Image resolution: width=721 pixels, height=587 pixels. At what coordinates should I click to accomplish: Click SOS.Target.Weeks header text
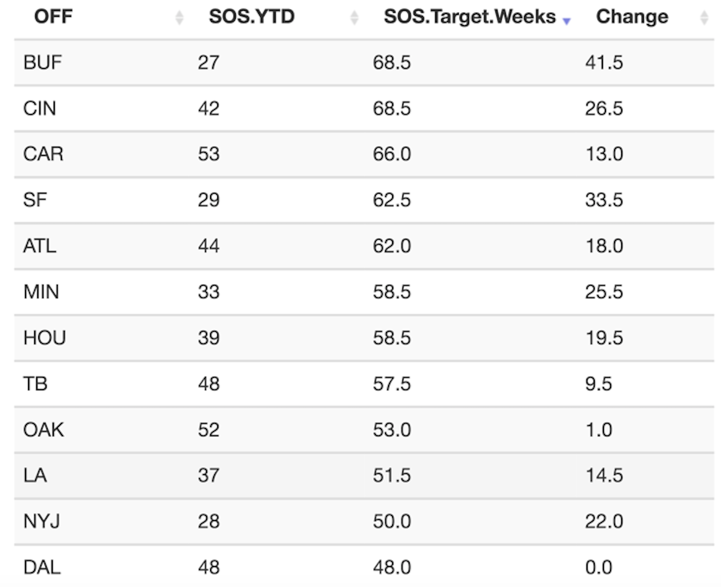tap(469, 17)
